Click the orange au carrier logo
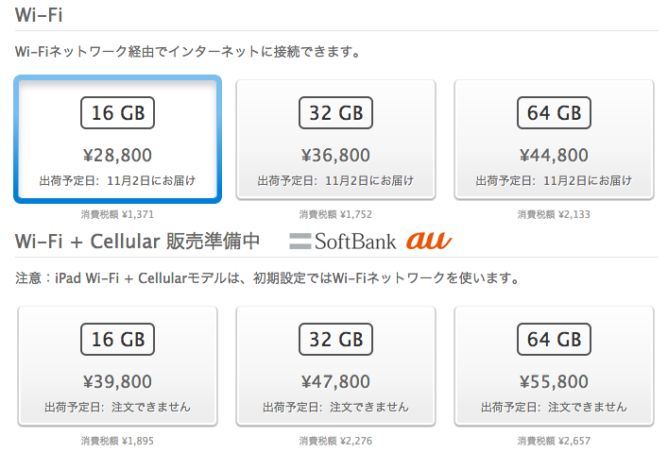668x452 pixels. [x=429, y=241]
